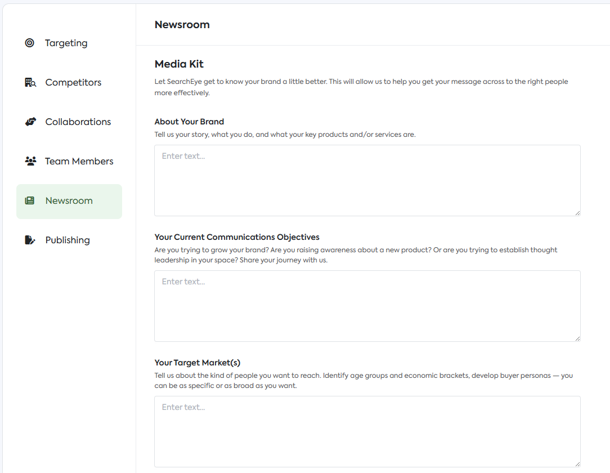Select the Newsroom sidebar label

click(69, 200)
